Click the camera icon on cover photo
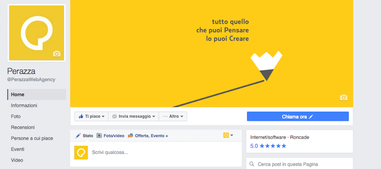The width and height of the screenshot is (381, 169). (344, 97)
